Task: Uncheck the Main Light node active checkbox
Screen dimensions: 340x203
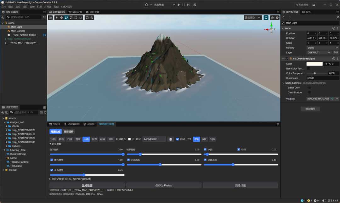Action: [x=283, y=23]
